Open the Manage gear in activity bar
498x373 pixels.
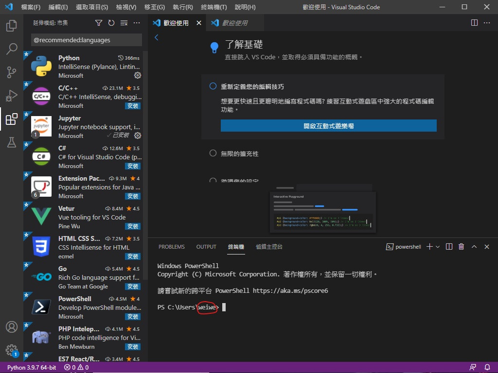[x=12, y=350]
